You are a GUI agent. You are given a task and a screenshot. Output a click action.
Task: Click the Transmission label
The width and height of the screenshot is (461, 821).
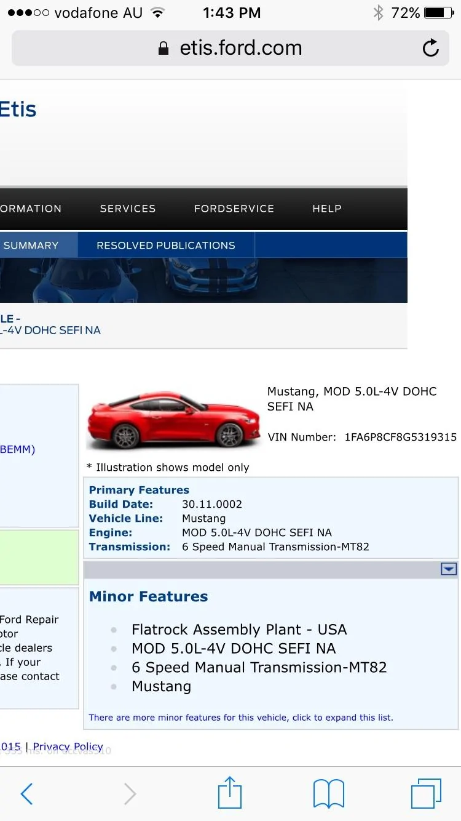[x=130, y=547]
